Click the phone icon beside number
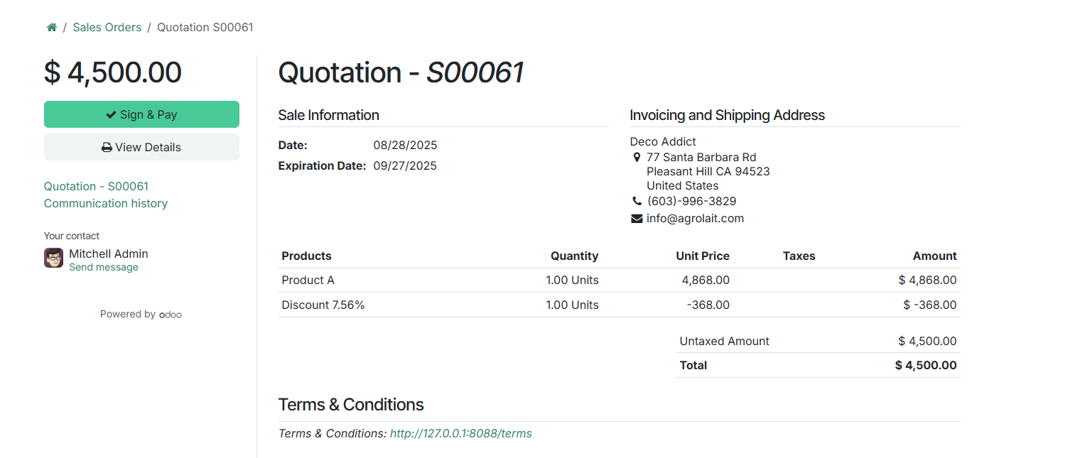The width and height of the screenshot is (1085, 458). click(x=637, y=202)
